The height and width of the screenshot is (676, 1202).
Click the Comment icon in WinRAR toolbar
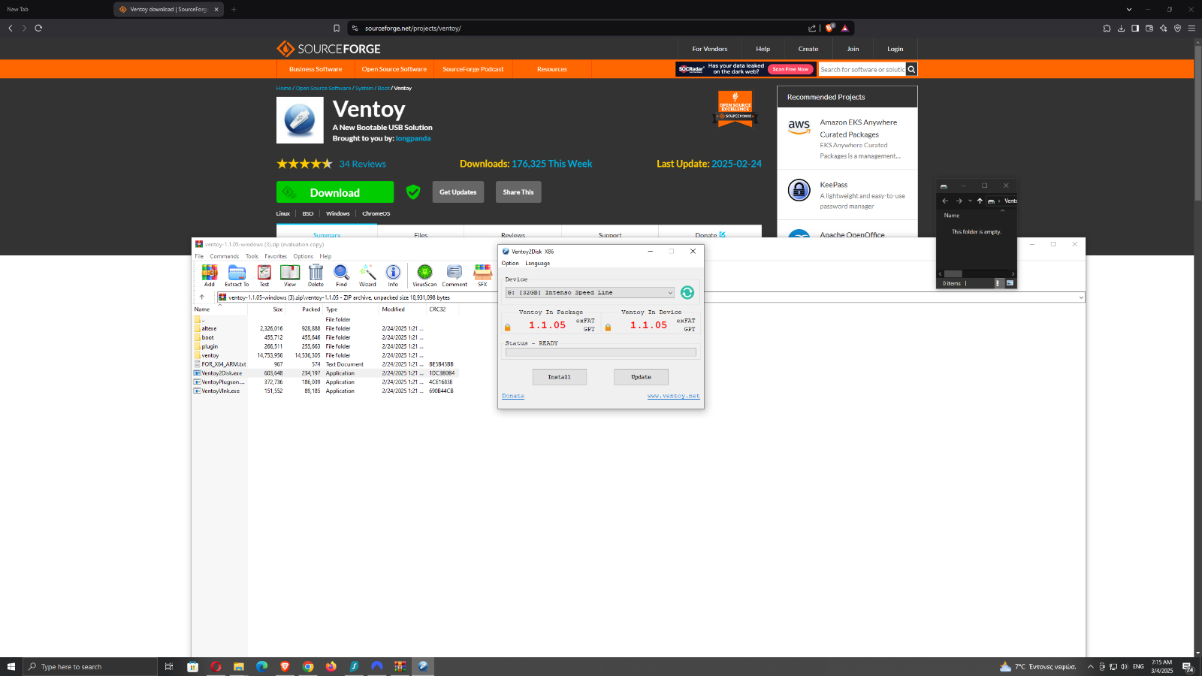[x=455, y=275]
